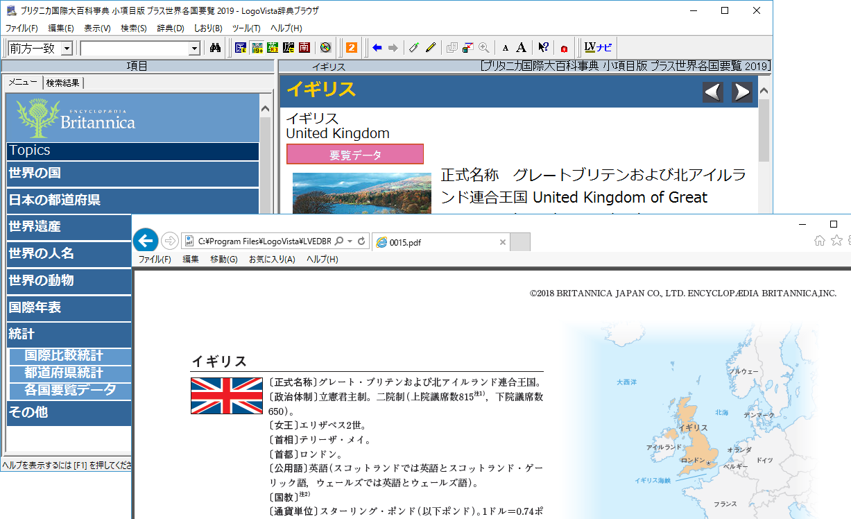Click the paint bucket color icon
Screen dimensions: 851x519
[468, 48]
